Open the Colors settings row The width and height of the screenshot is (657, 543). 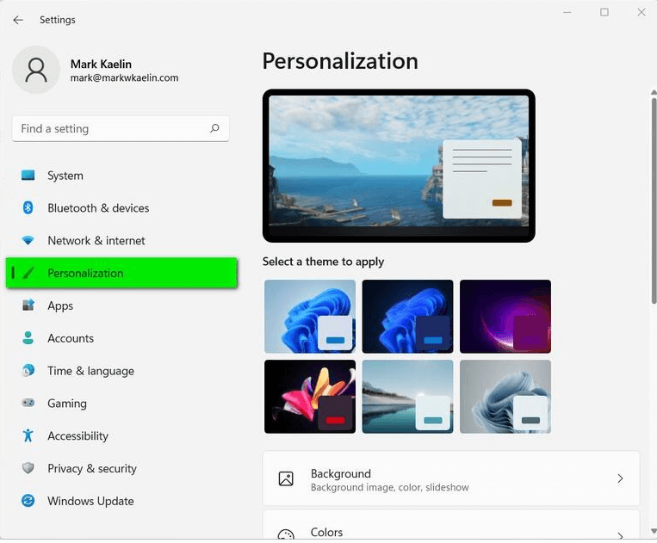[x=451, y=526]
